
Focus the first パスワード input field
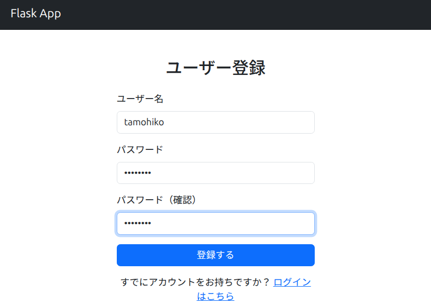215,173
